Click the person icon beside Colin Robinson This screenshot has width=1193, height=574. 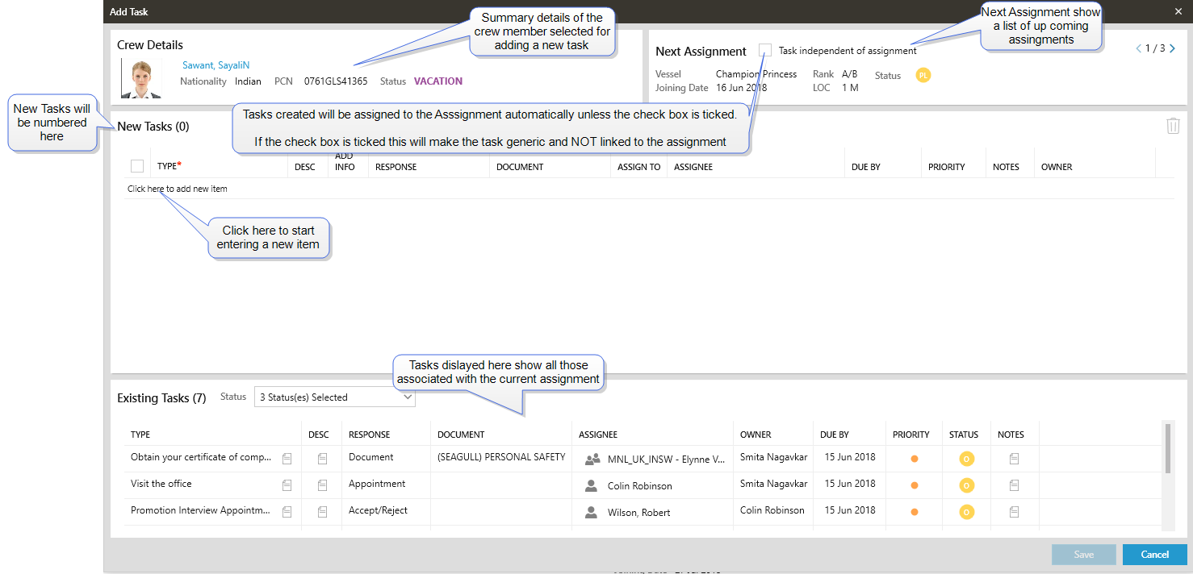coord(592,486)
